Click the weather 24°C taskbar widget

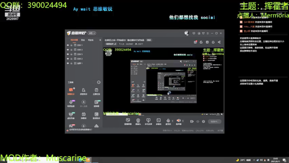pyautogui.click(x=243, y=160)
